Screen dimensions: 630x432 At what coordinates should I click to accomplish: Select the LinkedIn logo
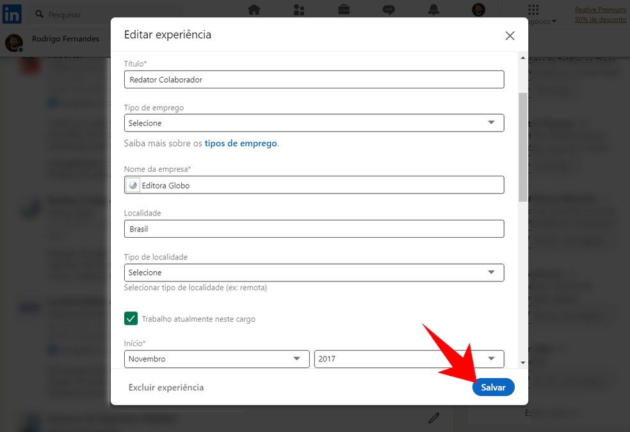(12, 14)
